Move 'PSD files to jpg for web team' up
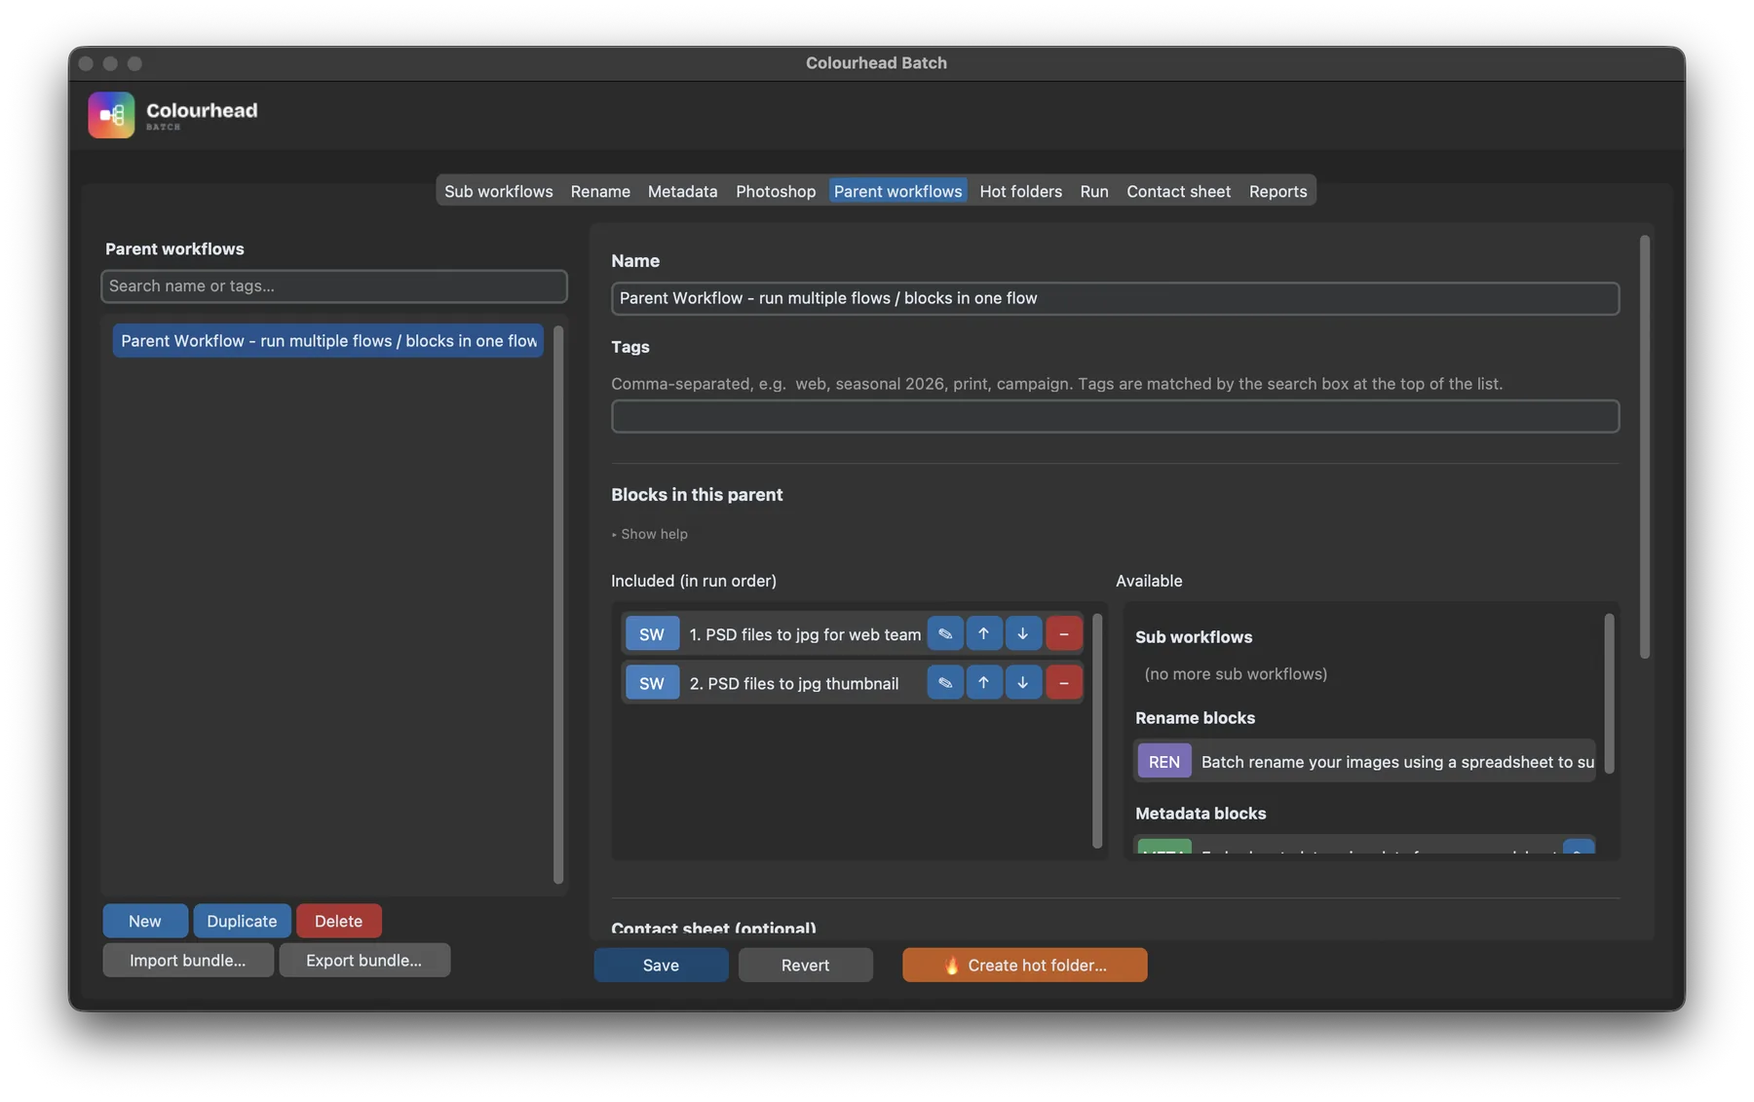This screenshot has width=1754, height=1102. (983, 633)
